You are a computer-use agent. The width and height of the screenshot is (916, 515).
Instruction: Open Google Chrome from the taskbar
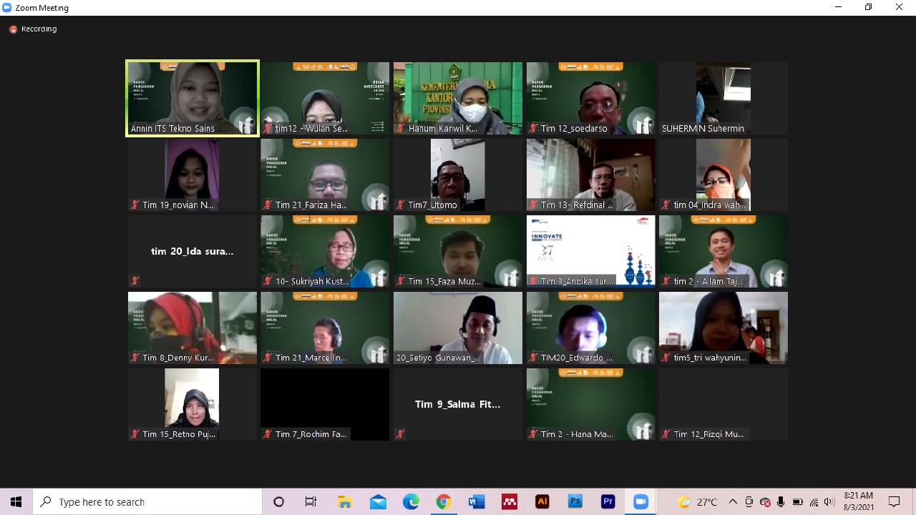tap(444, 501)
